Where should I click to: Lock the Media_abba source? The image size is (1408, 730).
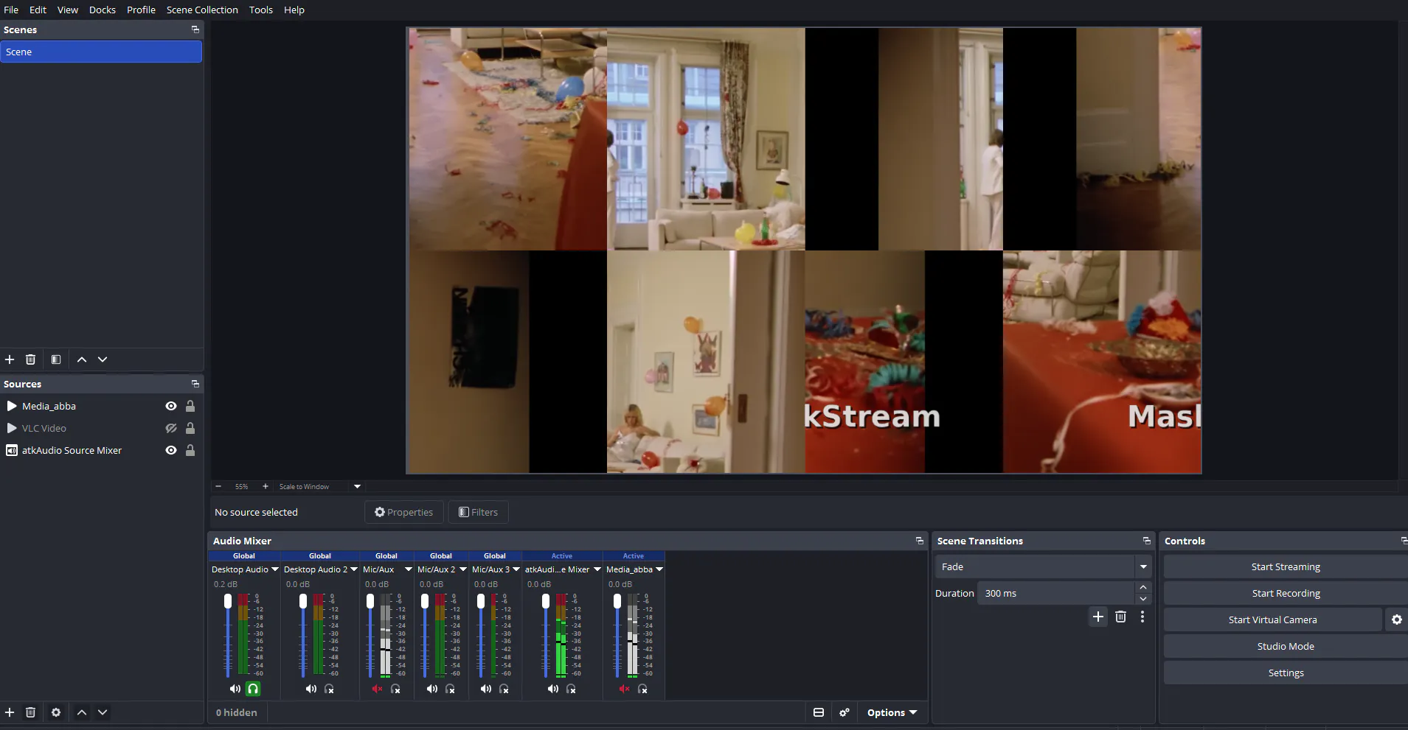[x=190, y=406]
